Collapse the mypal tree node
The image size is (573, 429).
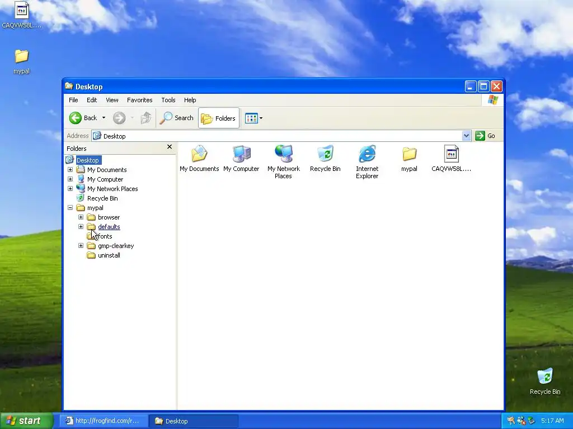70,208
